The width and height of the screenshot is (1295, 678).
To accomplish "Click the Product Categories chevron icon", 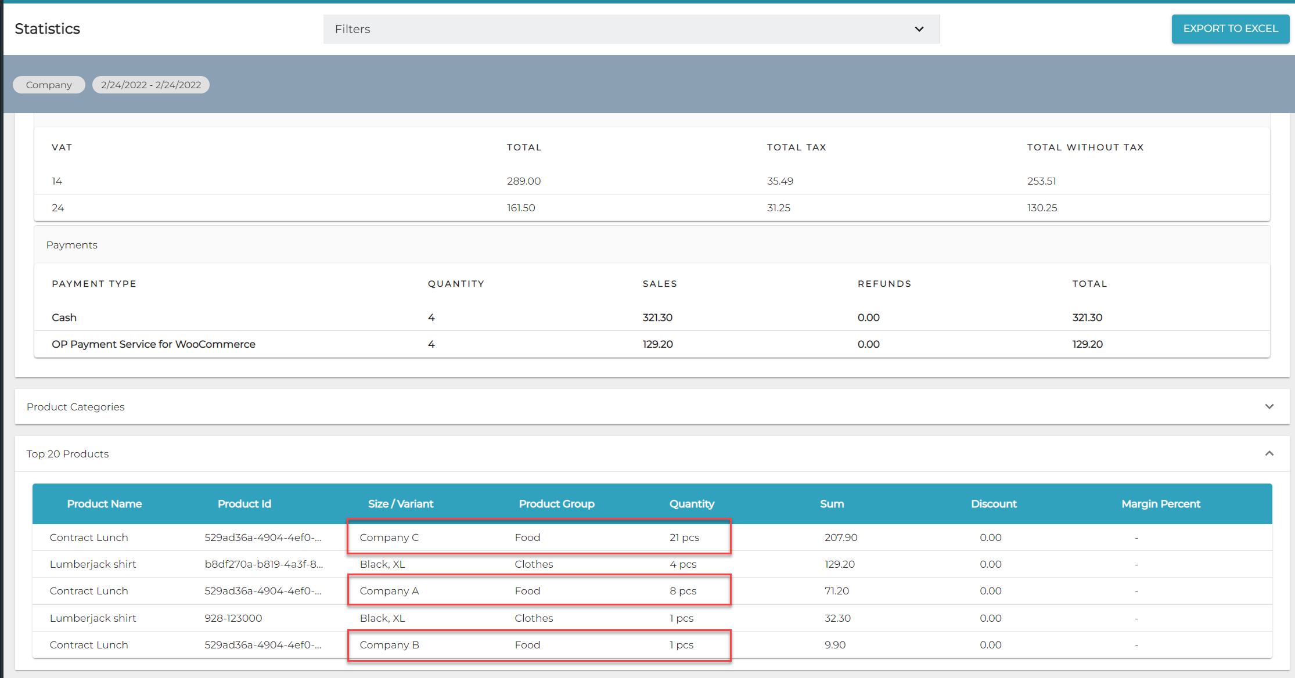I will pos(1269,407).
